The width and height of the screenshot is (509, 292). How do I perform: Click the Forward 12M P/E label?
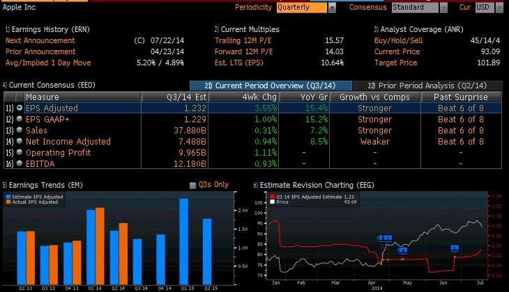(243, 52)
